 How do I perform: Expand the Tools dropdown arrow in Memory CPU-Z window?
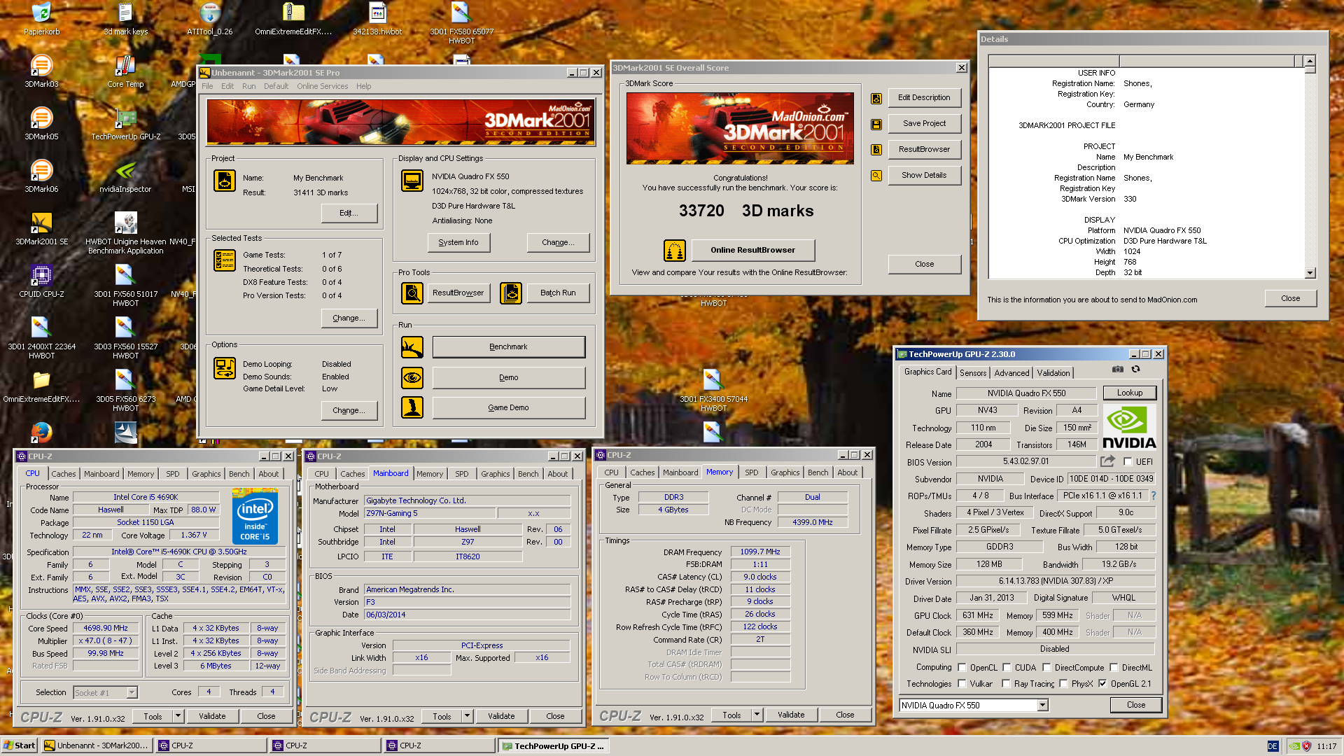757,715
